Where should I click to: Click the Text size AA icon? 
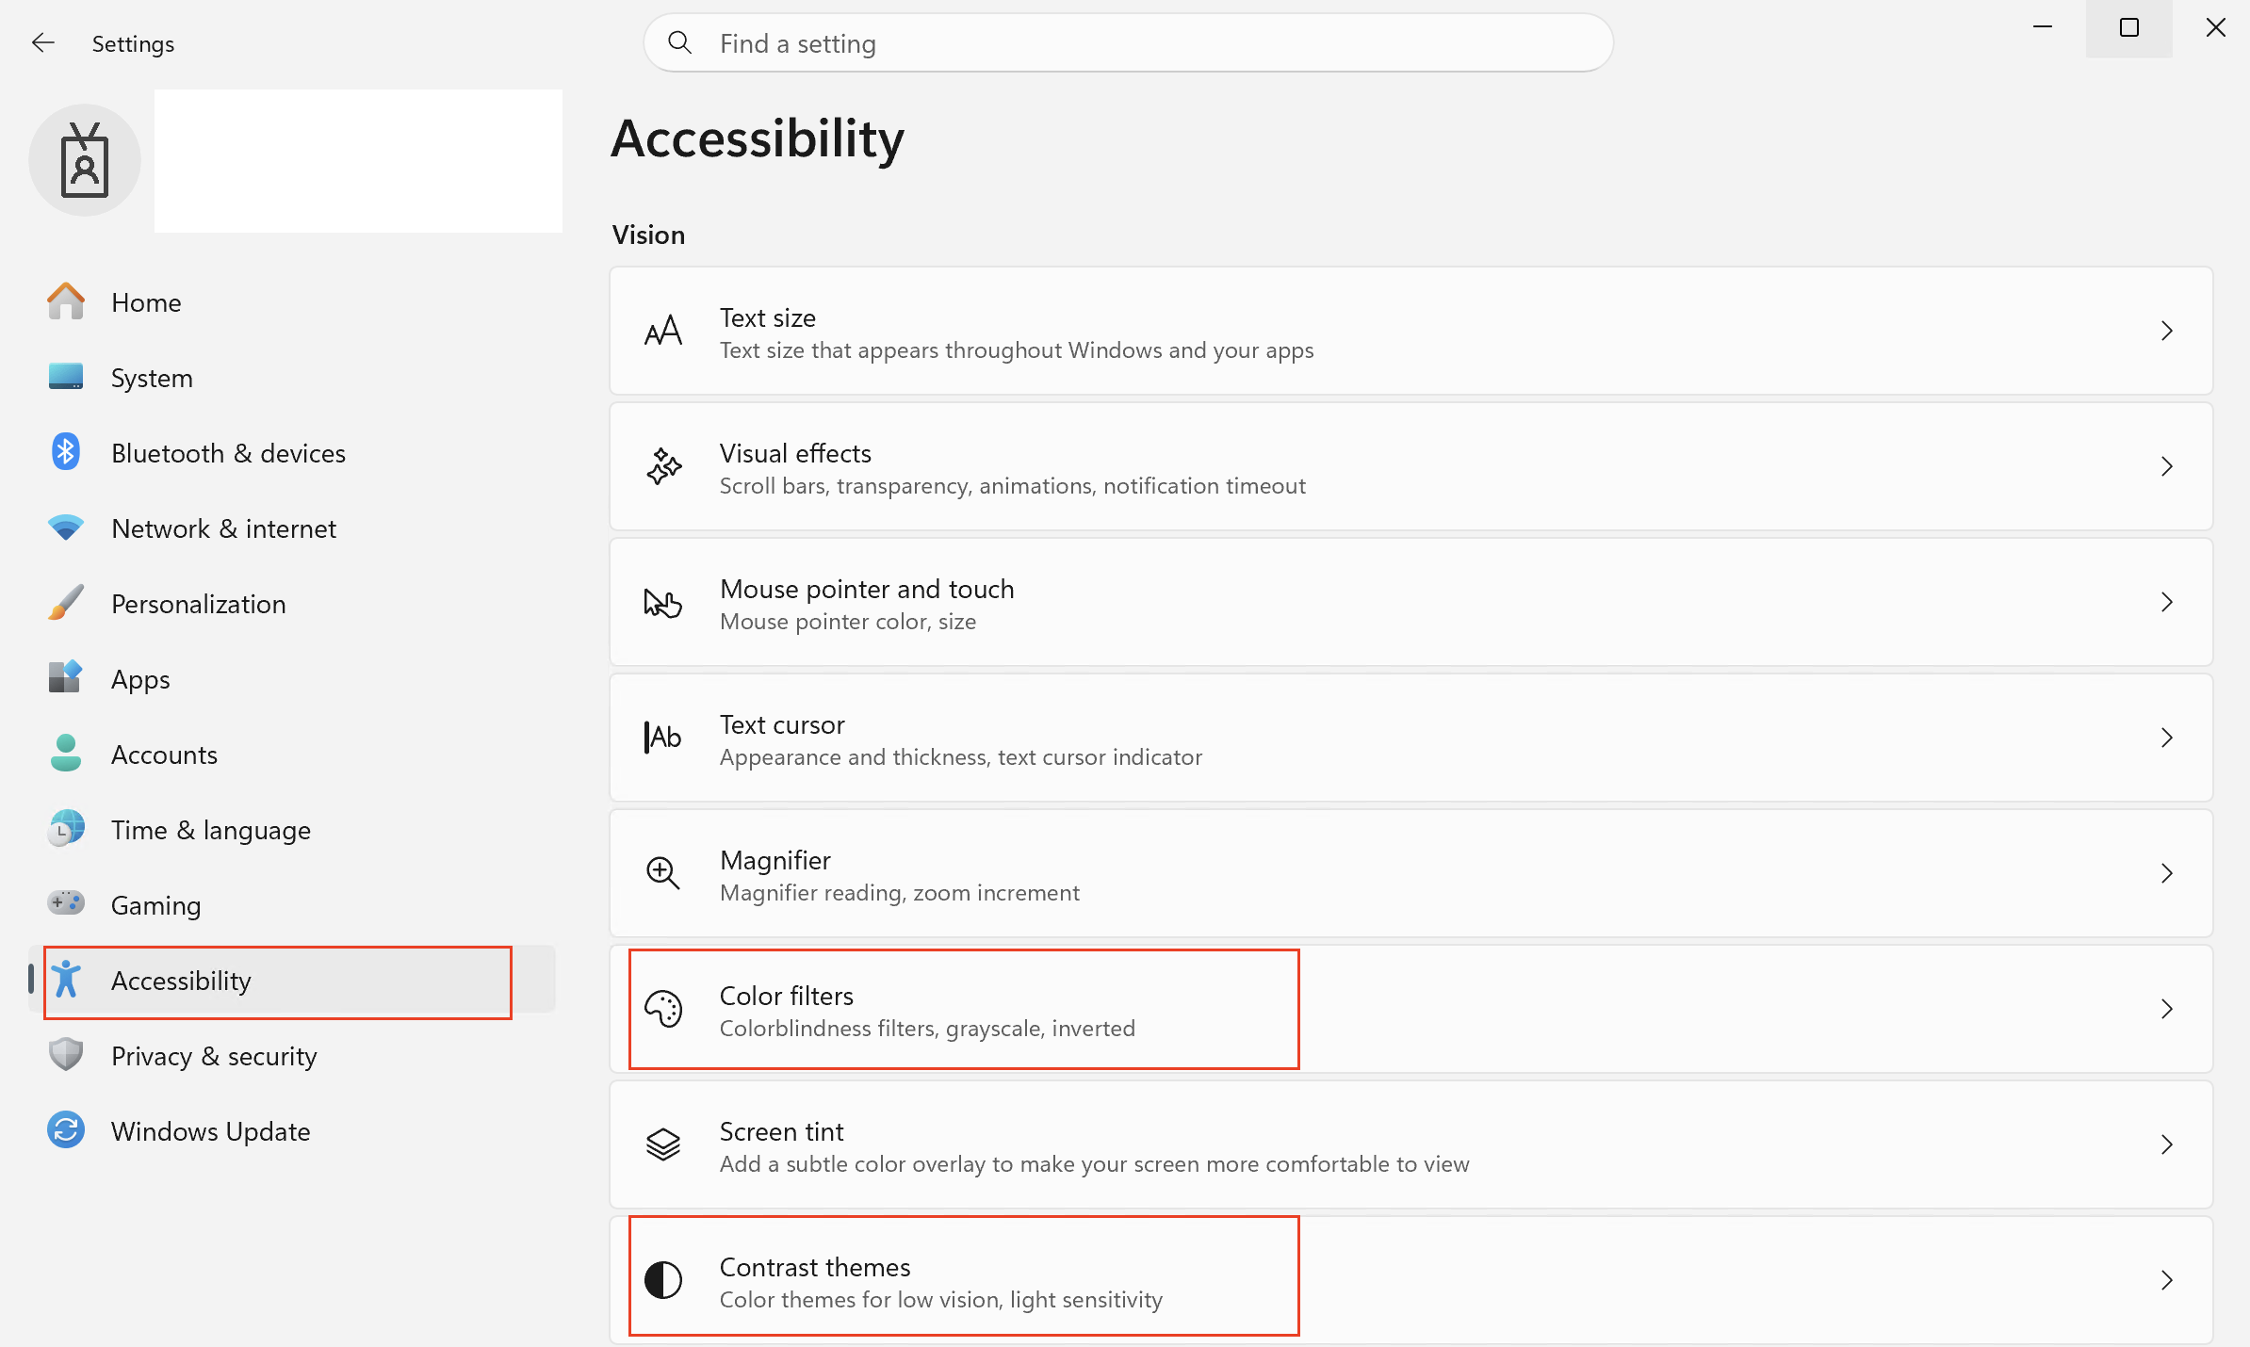coord(663,331)
